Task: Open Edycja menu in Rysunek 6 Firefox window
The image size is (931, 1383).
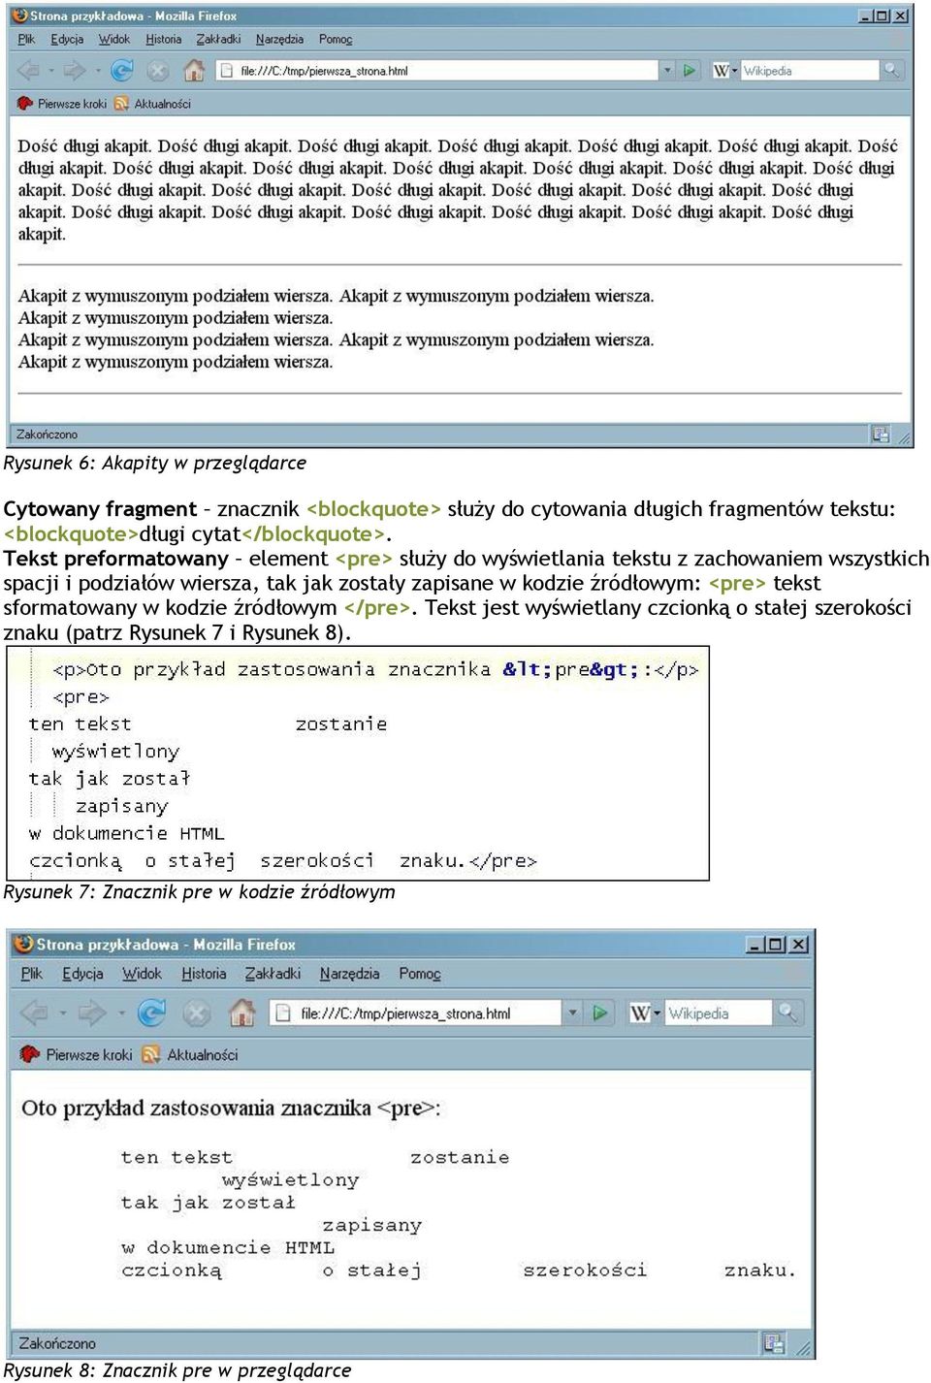Action: [x=67, y=40]
